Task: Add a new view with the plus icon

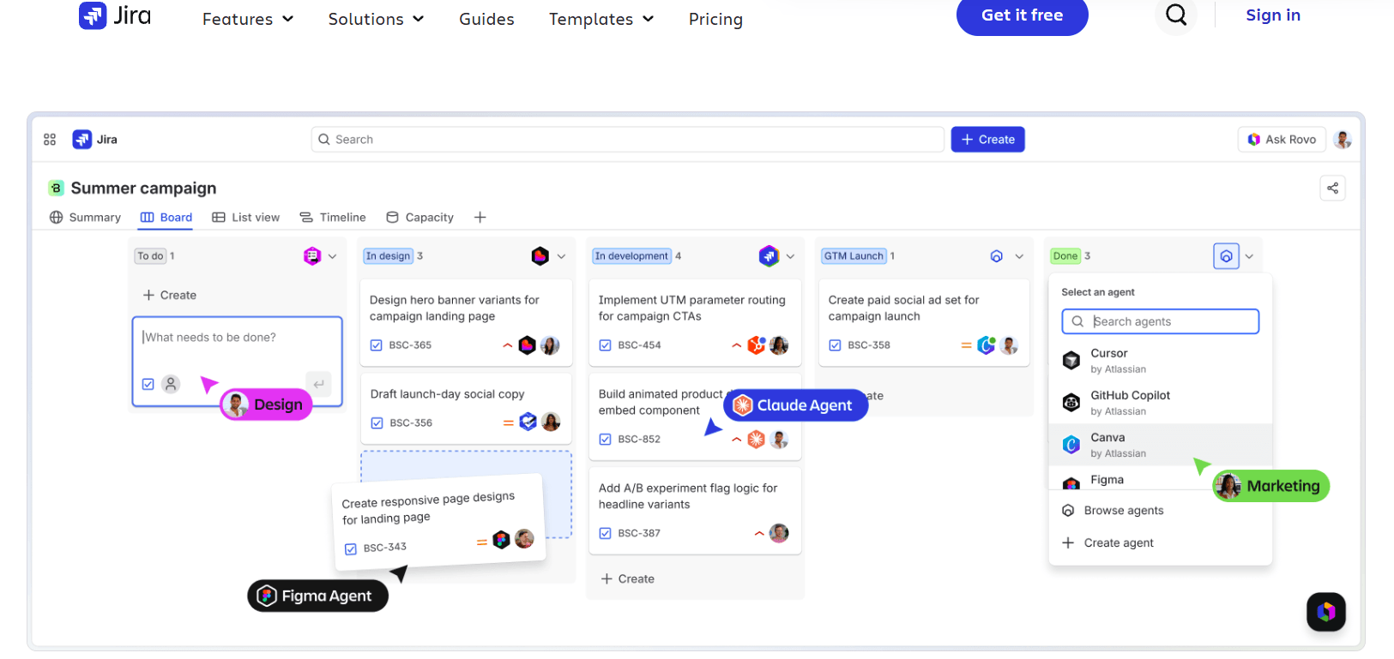Action: 480,218
